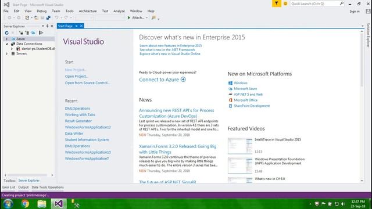Image resolution: width=372 pixels, height=209 pixels.
Task: Open the Debug menu
Action: [x=41, y=11]
